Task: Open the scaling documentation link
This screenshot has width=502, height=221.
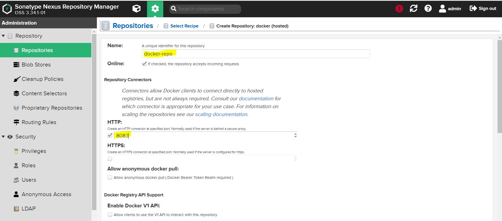Action: click(x=221, y=114)
